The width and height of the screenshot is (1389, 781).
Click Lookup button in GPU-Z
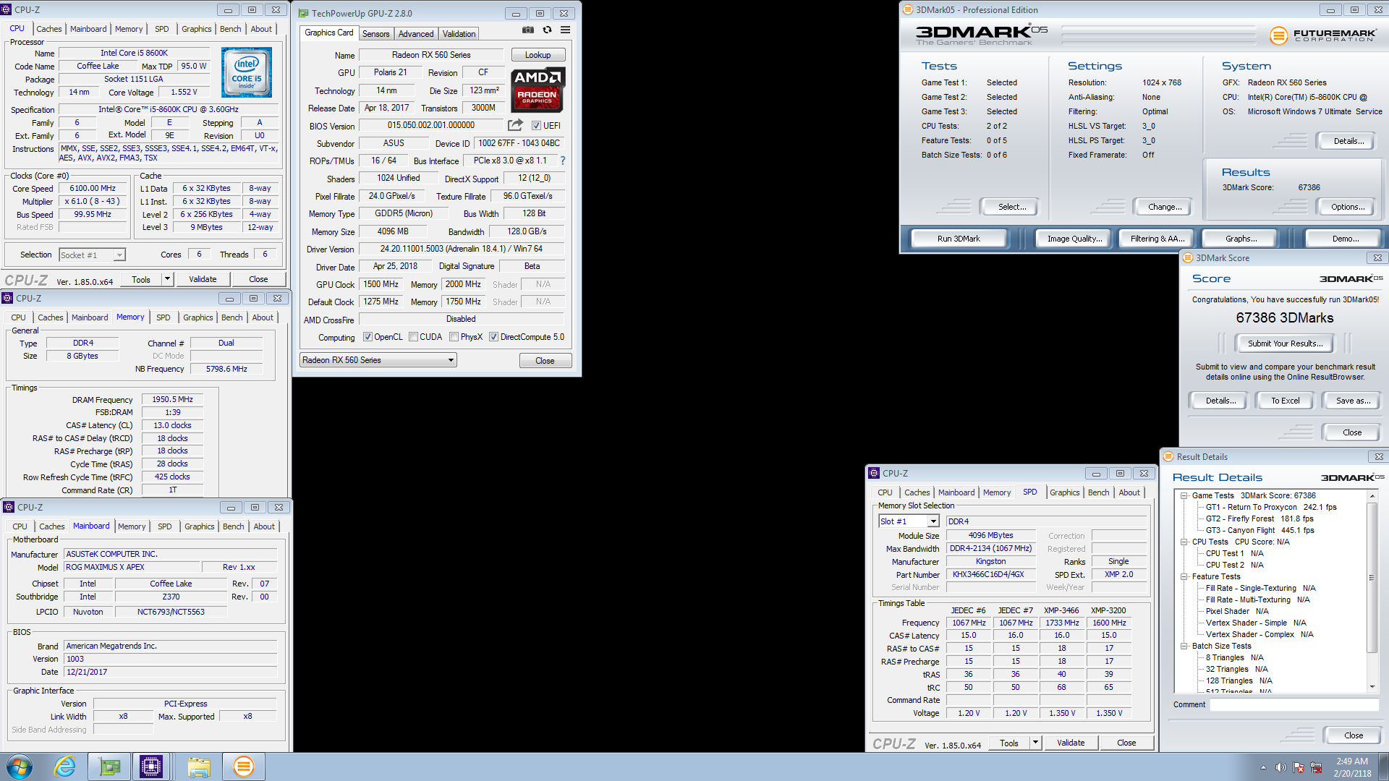(538, 55)
